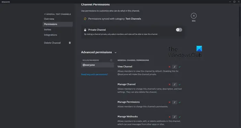Close settings with the ESC circle button

point(193,16)
